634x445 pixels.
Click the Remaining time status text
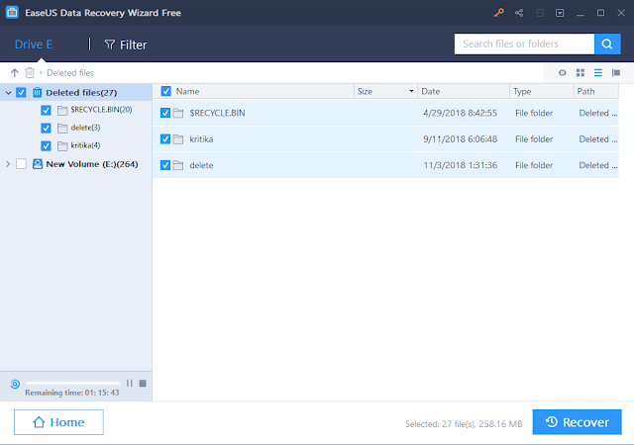72,393
